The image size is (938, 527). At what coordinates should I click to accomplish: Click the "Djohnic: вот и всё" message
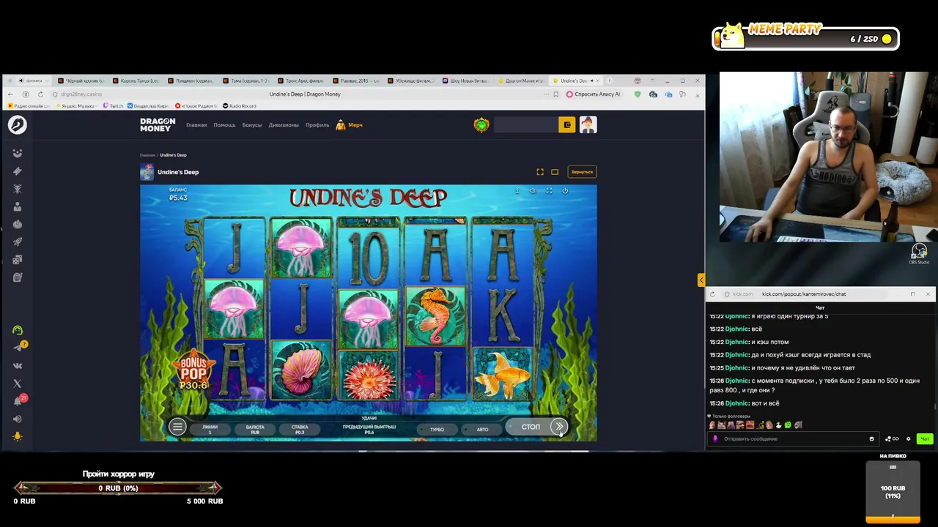coord(744,403)
